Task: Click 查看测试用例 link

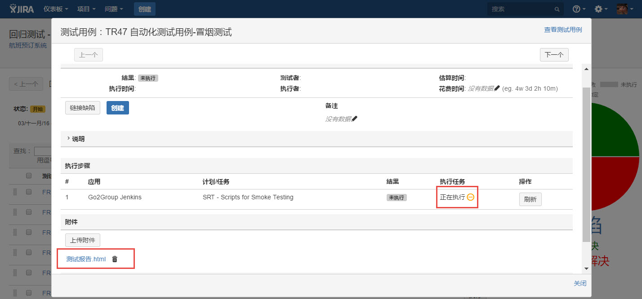Action: pyautogui.click(x=563, y=30)
